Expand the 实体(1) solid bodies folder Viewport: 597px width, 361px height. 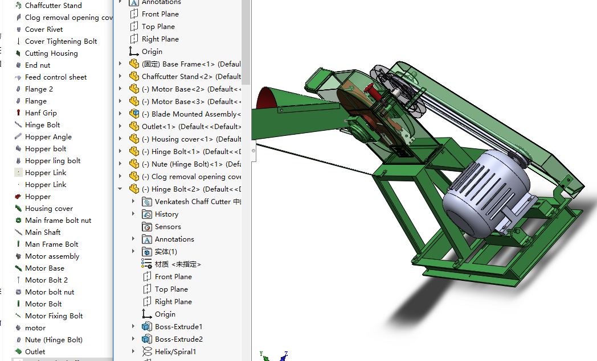[133, 251]
